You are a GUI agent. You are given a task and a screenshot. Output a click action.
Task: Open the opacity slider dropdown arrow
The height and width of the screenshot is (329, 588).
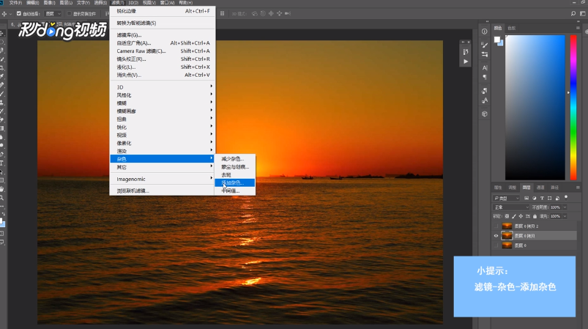pos(565,207)
